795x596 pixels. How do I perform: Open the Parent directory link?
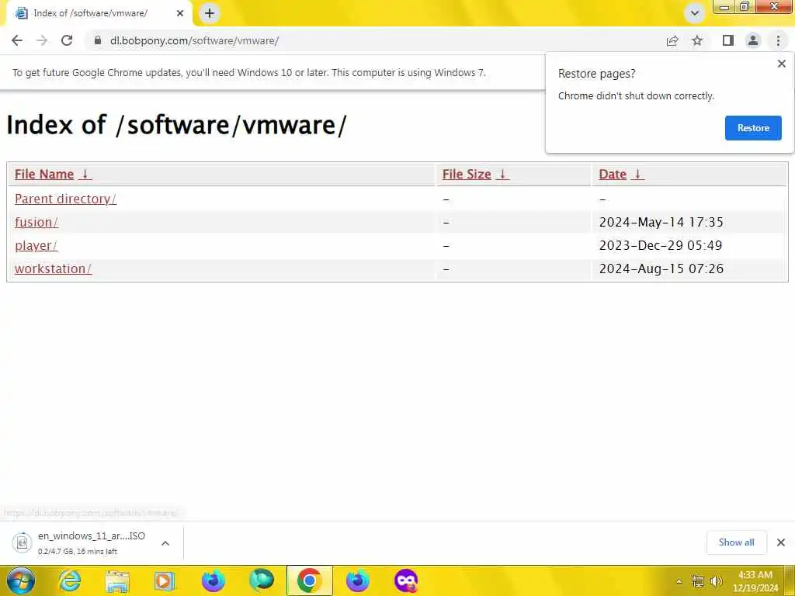point(65,199)
